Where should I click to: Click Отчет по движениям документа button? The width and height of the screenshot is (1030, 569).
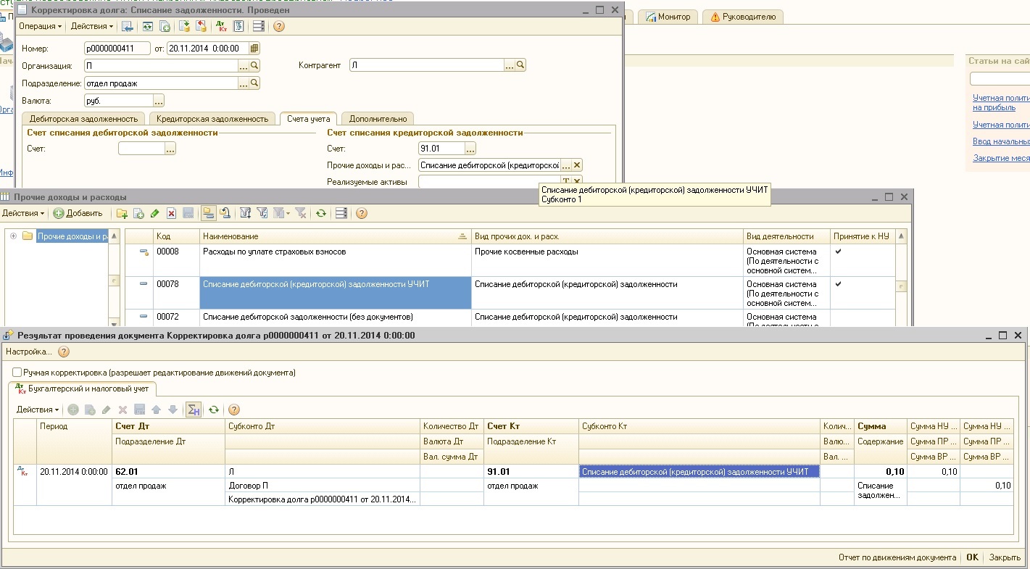pos(897,557)
